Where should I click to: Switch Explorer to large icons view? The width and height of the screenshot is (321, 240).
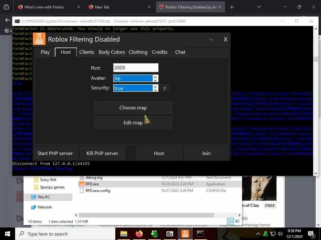pyautogui.click(x=237, y=221)
